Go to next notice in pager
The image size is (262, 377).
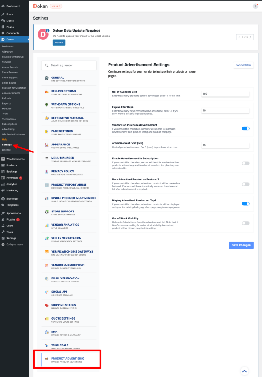point(250,37)
